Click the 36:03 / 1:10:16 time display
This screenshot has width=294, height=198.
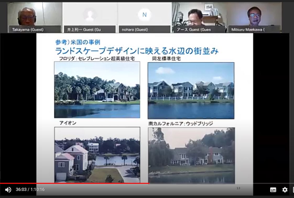tap(30, 190)
